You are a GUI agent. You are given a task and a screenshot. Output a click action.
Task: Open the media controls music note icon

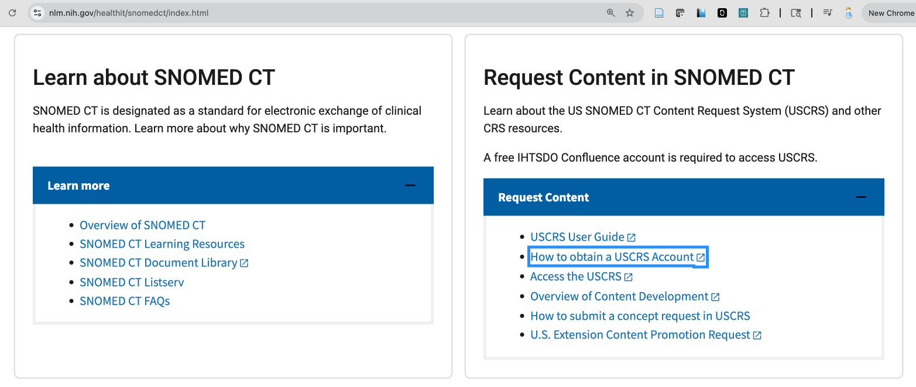[828, 13]
